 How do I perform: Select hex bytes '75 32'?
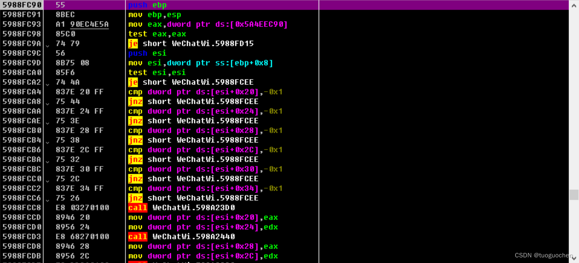click(68, 159)
